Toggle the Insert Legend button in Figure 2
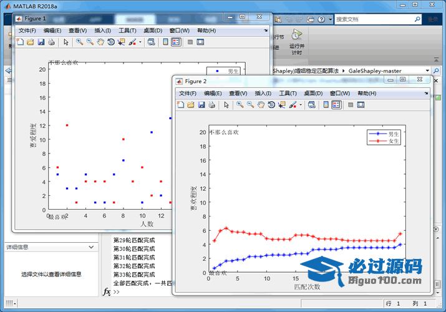The width and height of the screenshot is (446, 312). tap(336, 105)
